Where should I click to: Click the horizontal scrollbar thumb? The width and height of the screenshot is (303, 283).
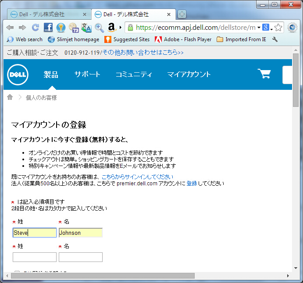click(103, 276)
